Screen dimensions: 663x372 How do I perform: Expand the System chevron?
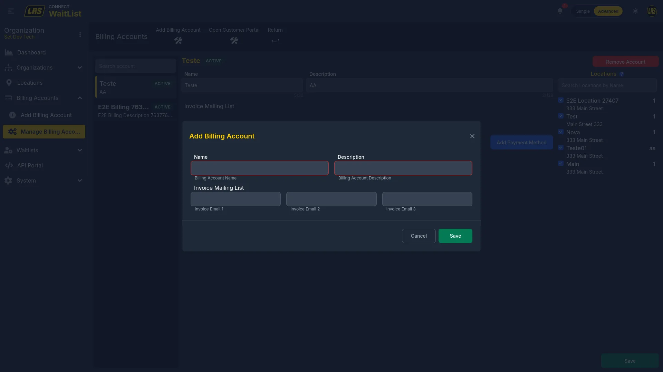click(80, 180)
